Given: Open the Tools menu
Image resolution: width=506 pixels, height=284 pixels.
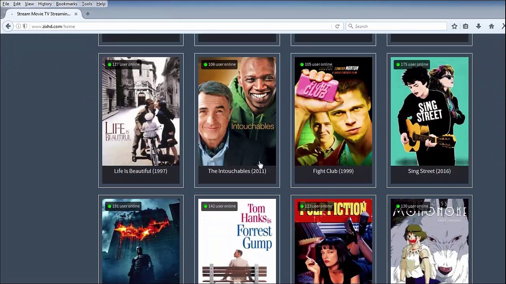Looking at the screenshot, I should tap(87, 4).
